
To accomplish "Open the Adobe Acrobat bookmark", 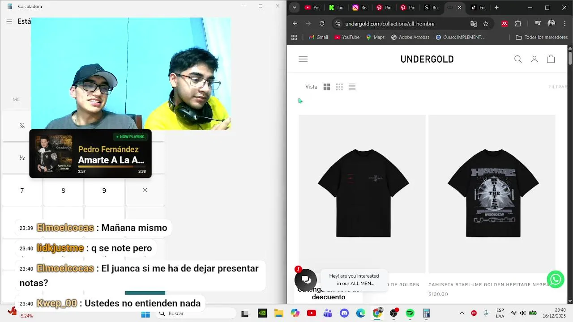I will pyautogui.click(x=410, y=37).
